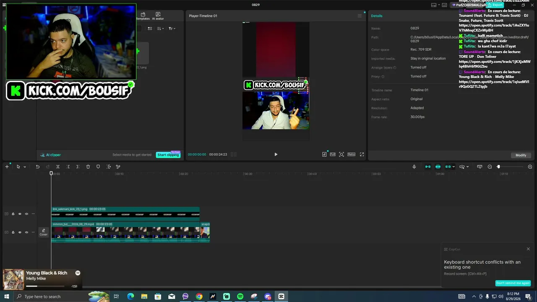Close the shortcut conflict notification
The image size is (537, 302).
[x=528, y=249]
